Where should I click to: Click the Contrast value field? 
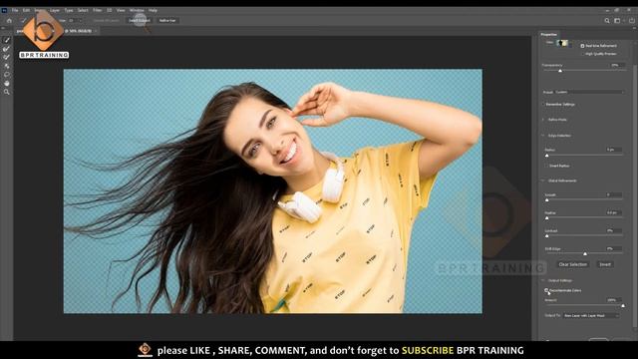click(613, 230)
